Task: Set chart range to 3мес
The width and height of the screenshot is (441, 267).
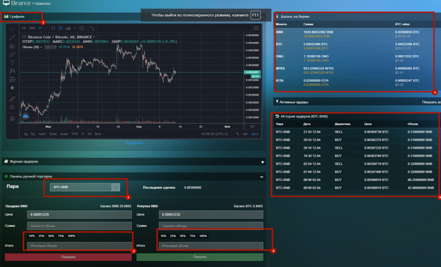Action: pos(53,134)
